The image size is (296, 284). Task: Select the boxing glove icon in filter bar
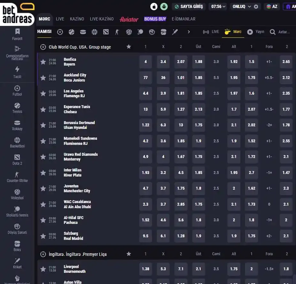(163, 32)
